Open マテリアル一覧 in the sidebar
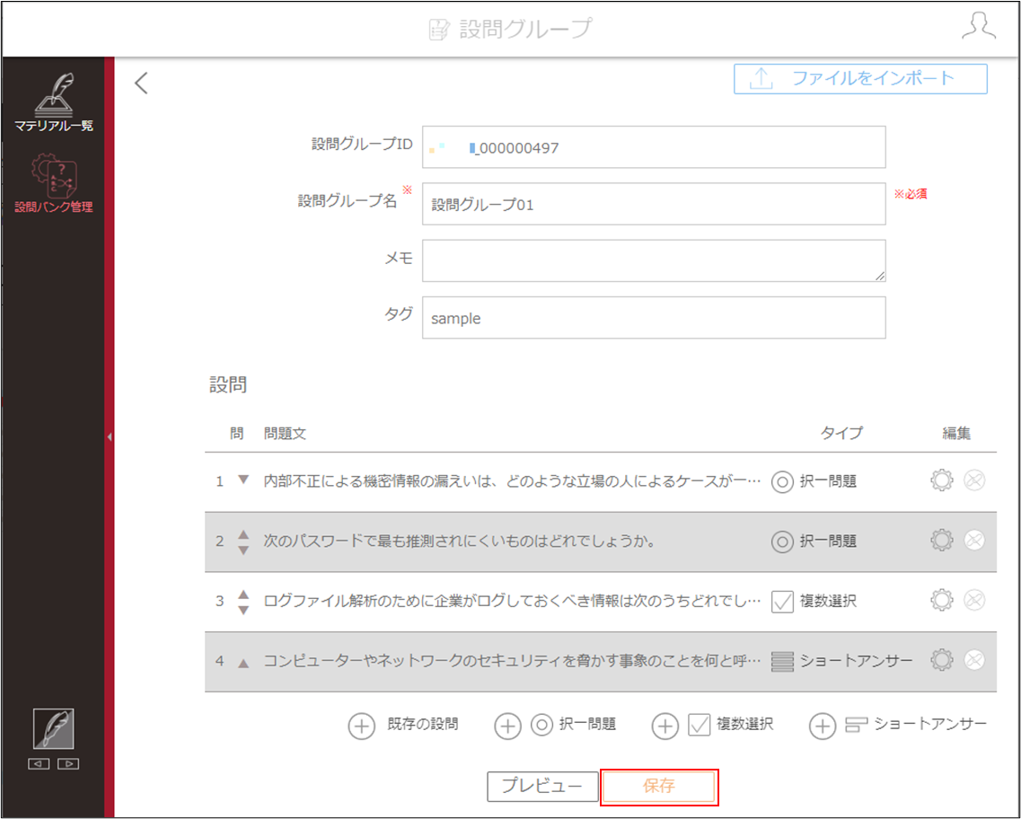The height and width of the screenshot is (819, 1021). pos(53,102)
